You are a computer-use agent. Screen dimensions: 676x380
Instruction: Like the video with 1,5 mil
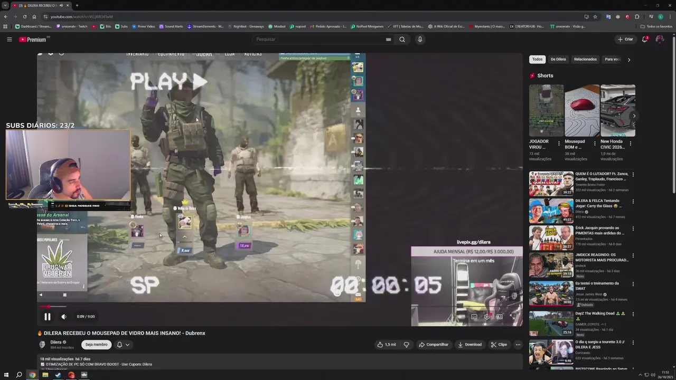pos(386,345)
